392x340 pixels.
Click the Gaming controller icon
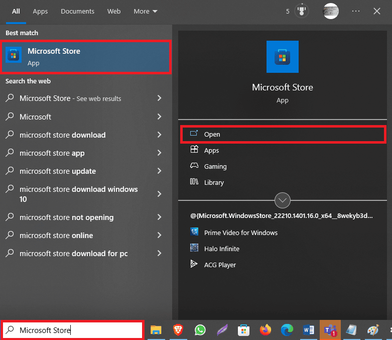(x=194, y=166)
